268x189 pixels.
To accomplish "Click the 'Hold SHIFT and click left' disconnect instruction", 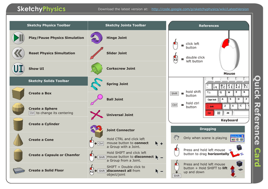I will point(130,156).
